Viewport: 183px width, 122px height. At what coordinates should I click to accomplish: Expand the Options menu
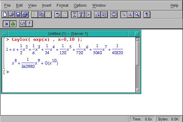80,5
